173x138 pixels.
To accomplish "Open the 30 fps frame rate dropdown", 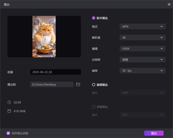I will pyautogui.click(x=143, y=71).
